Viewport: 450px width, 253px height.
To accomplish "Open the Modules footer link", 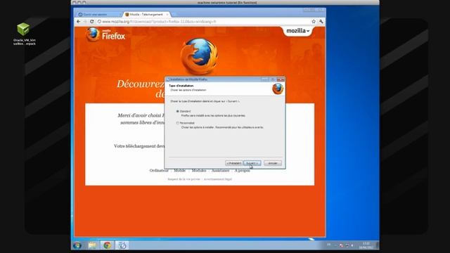I will click(199, 170).
